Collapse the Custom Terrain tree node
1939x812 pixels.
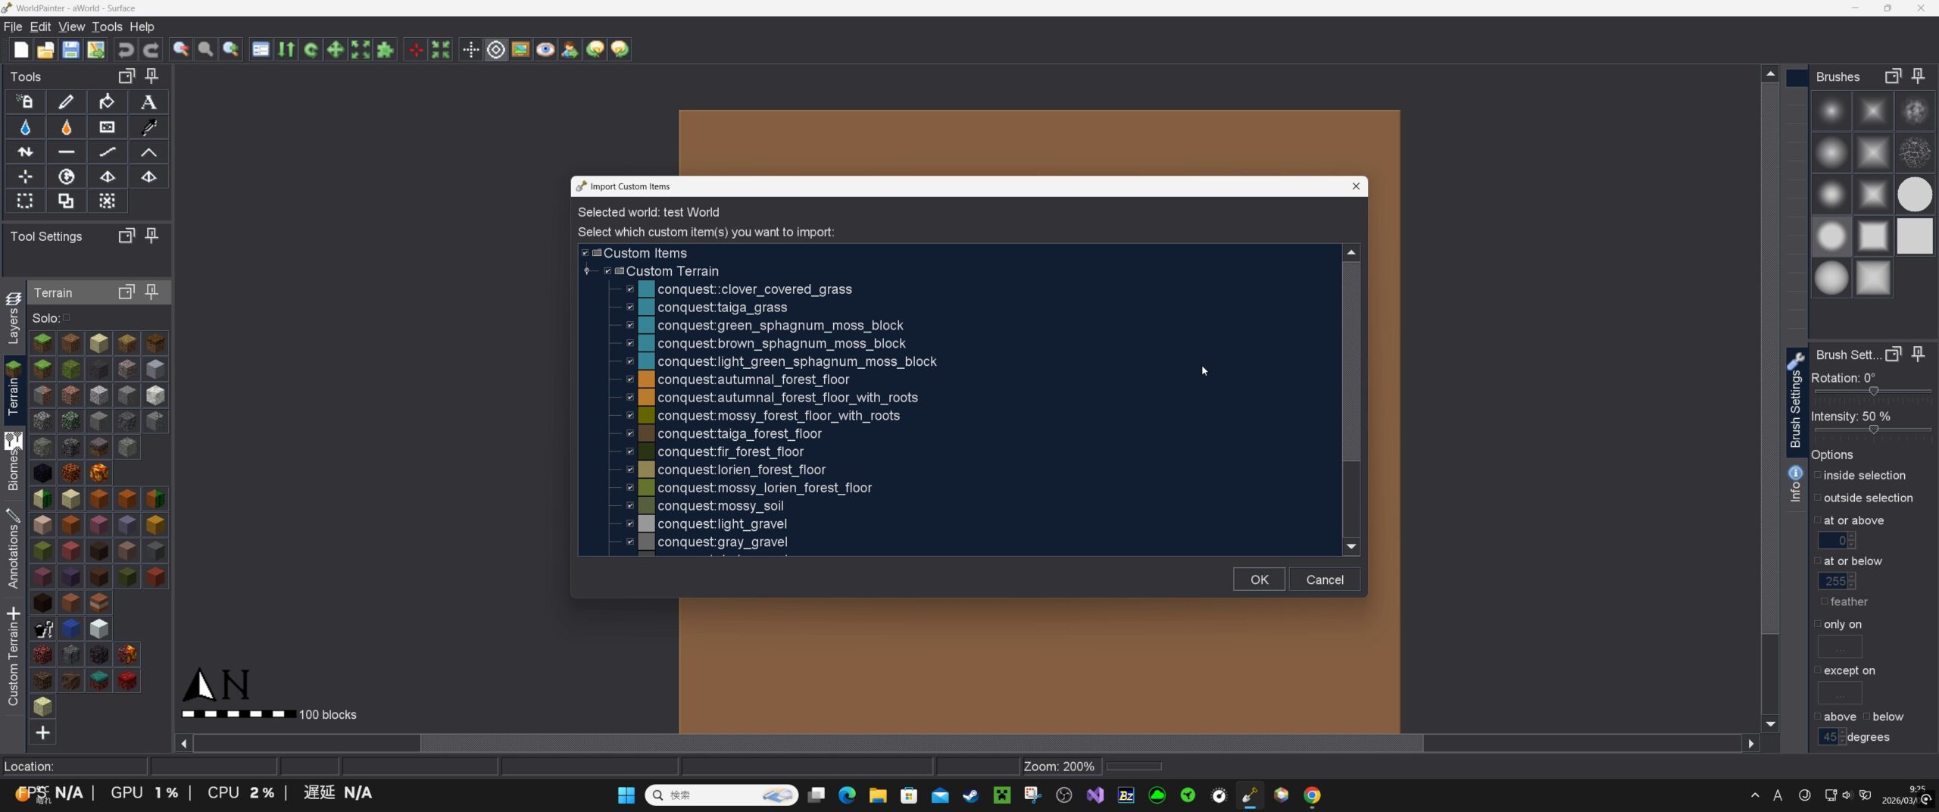pyautogui.click(x=587, y=271)
